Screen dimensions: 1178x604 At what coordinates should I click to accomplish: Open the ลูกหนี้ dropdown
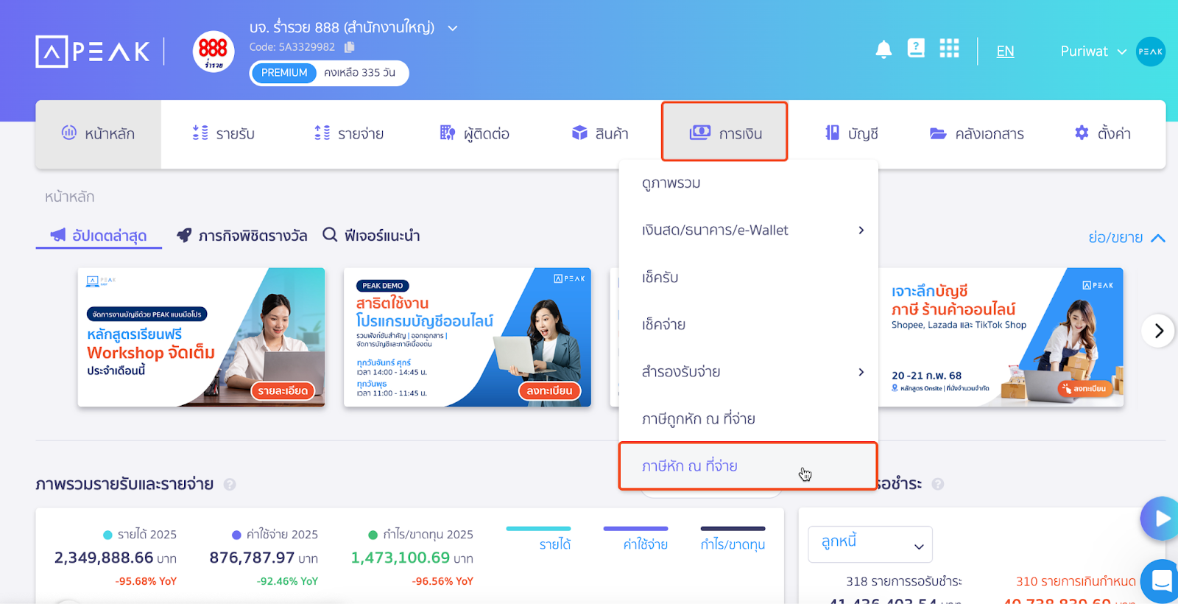870,544
